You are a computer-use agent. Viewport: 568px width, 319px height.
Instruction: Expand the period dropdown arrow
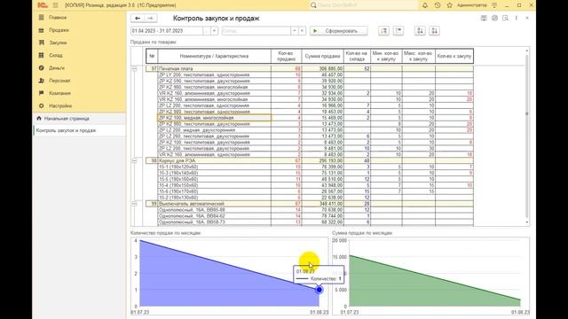tap(214, 31)
